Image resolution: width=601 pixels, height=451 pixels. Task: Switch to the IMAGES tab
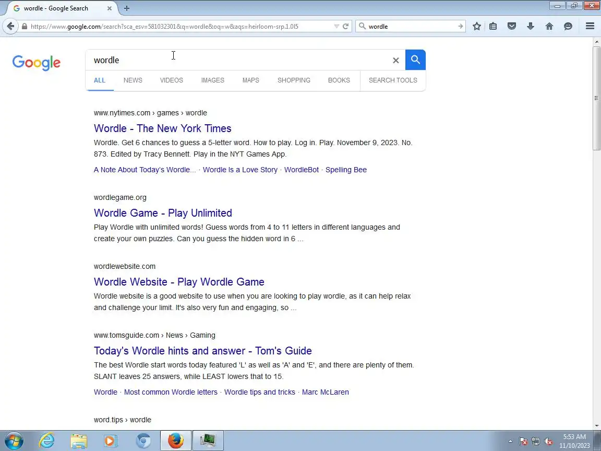pyautogui.click(x=213, y=80)
